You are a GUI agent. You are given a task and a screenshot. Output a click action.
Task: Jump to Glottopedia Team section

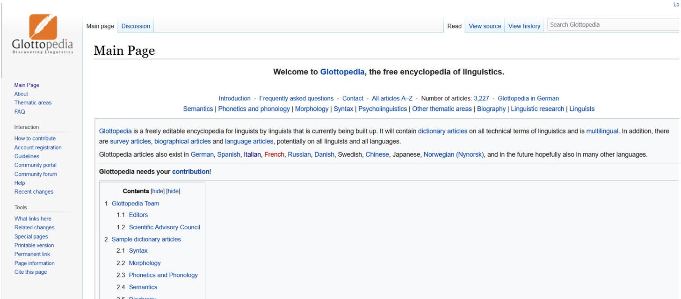pos(136,204)
